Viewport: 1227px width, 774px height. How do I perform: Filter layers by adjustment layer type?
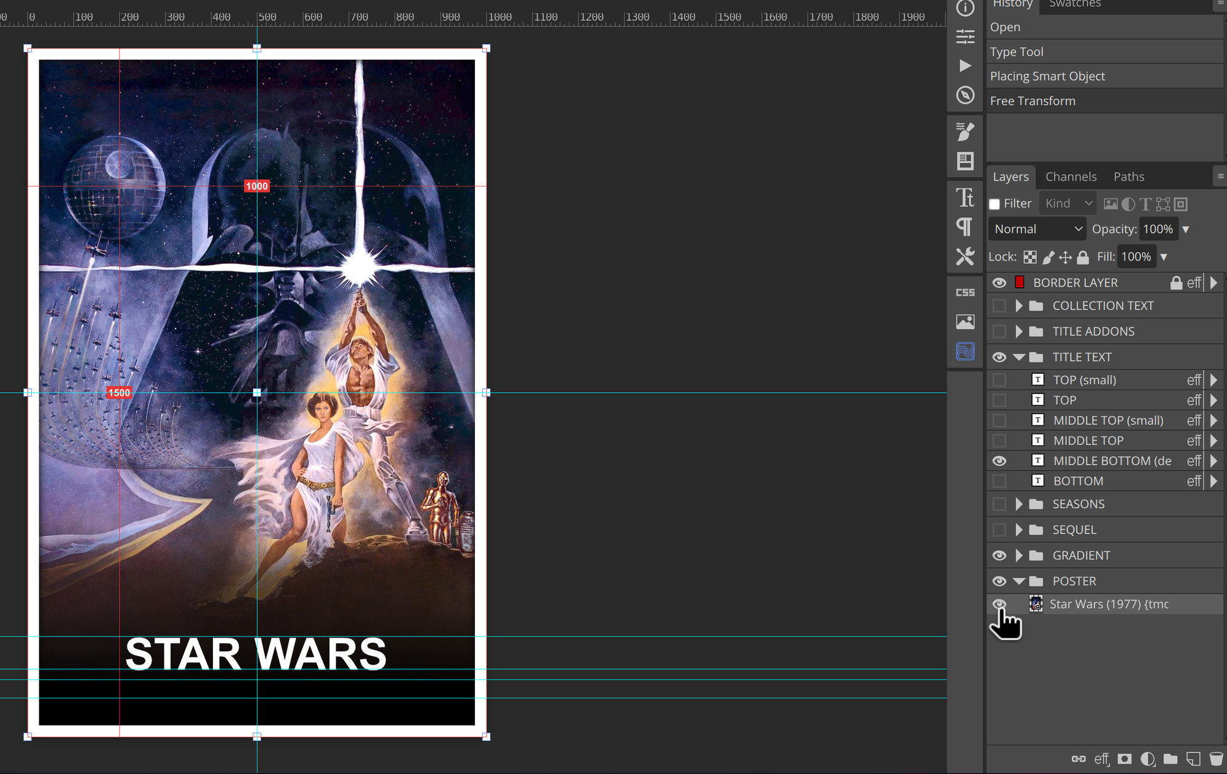(1128, 204)
